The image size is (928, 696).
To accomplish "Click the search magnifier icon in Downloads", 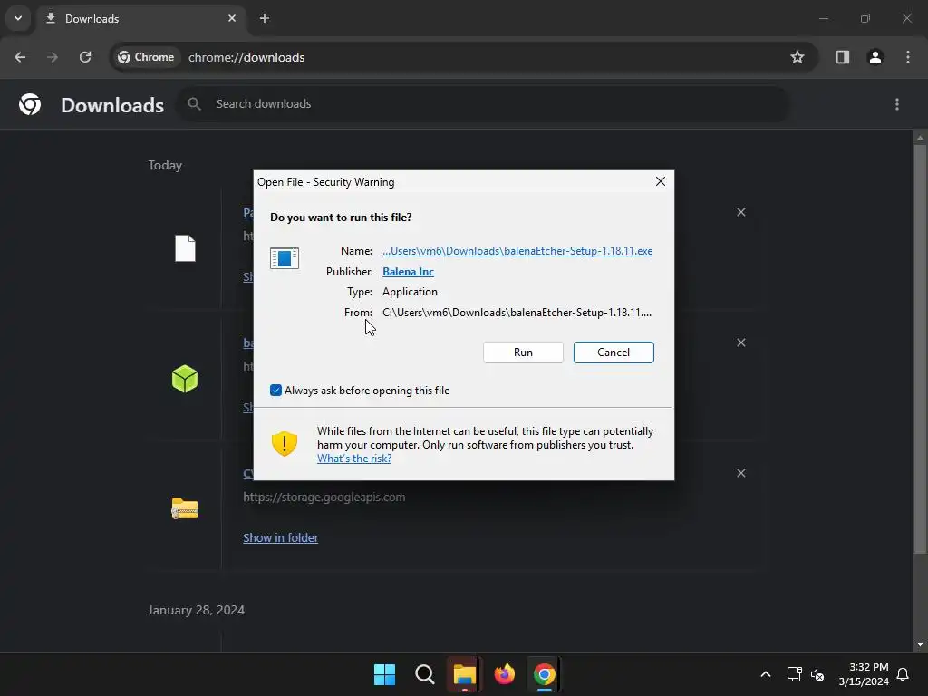I will coord(194,104).
